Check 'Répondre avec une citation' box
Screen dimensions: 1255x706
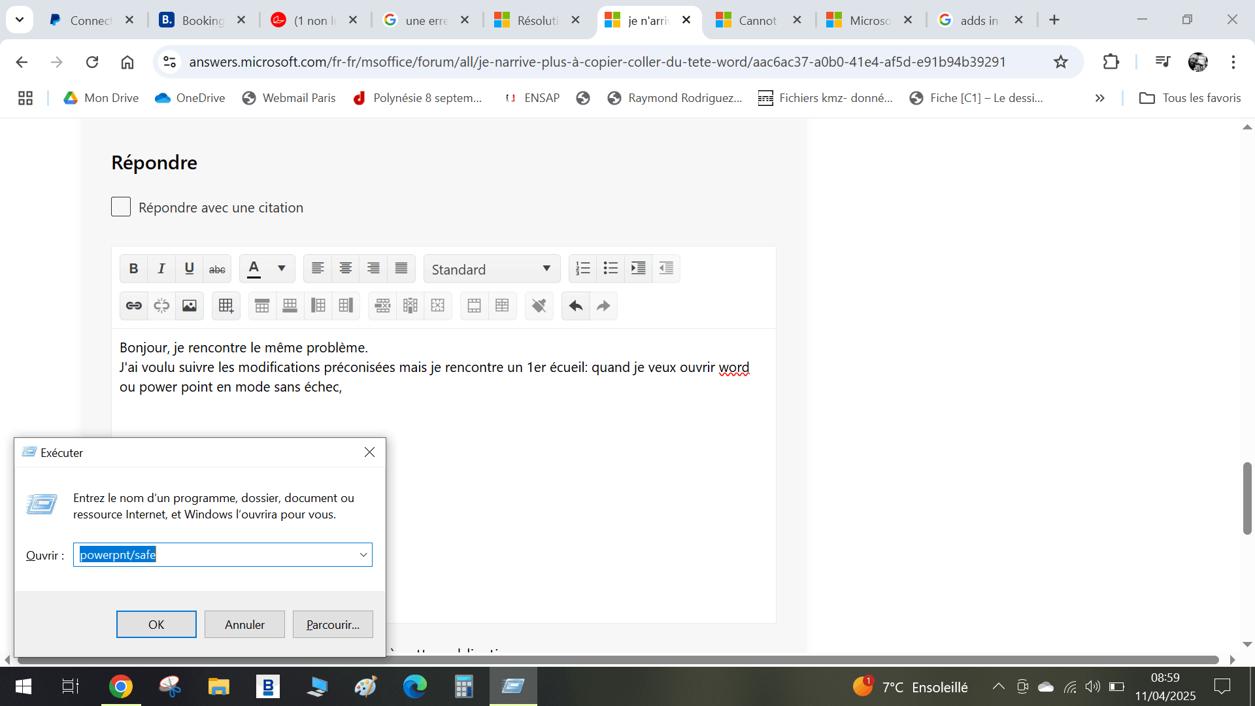[121, 207]
